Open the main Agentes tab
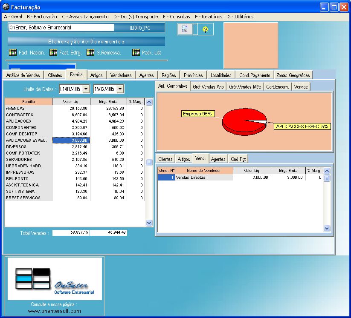Viewport: 351px width, 318px height. pos(147,75)
